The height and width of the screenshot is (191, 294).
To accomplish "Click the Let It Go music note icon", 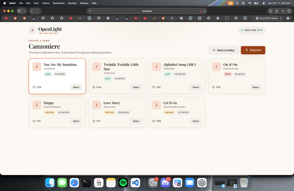I will pyautogui.click(x=156, y=105).
